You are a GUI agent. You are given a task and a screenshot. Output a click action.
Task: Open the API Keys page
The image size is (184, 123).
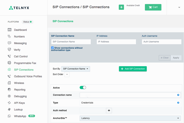pyautogui.click(x=19, y=103)
